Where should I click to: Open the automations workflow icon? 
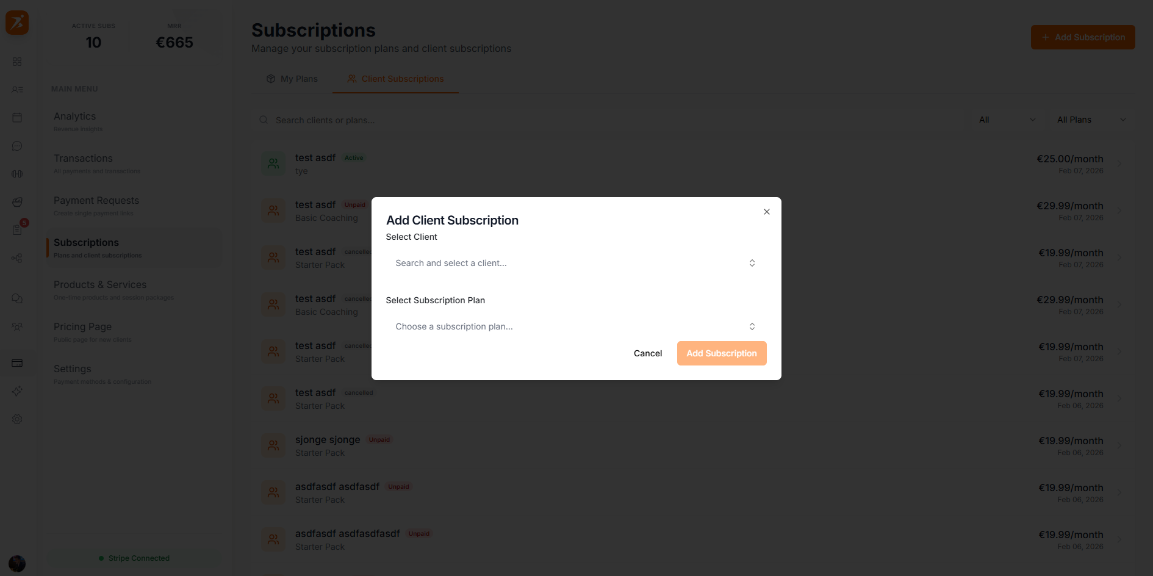[17, 258]
